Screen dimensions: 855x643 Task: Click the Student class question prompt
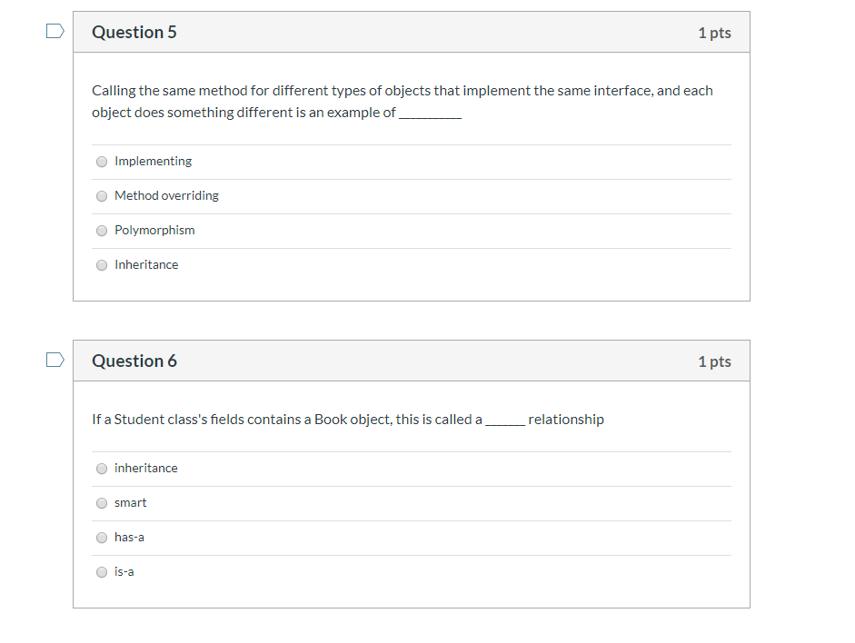[348, 419]
